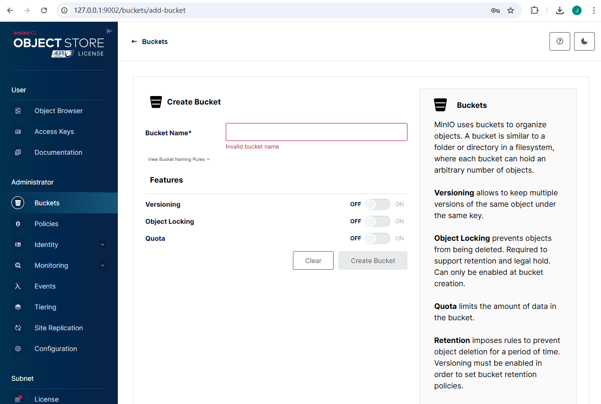Toggle the Object Locking switch on
The height and width of the screenshot is (404, 601).
378,221
